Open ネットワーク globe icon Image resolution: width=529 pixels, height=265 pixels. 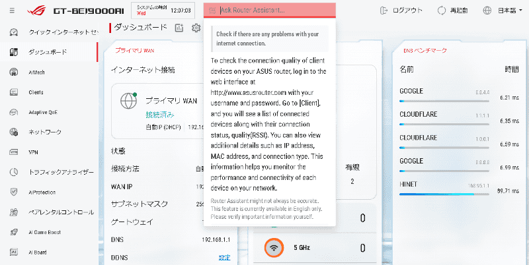[x=13, y=132]
